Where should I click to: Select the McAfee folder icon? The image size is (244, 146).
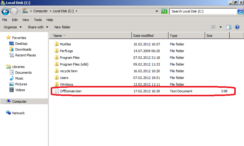click(x=56, y=44)
